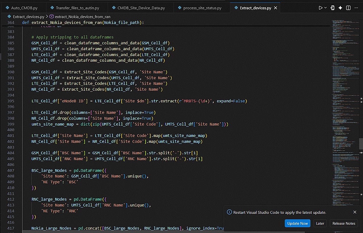The width and height of the screenshot is (363, 233).
Task: Open the Transfer_files_to_autin.py tab
Action: (x=75, y=8)
